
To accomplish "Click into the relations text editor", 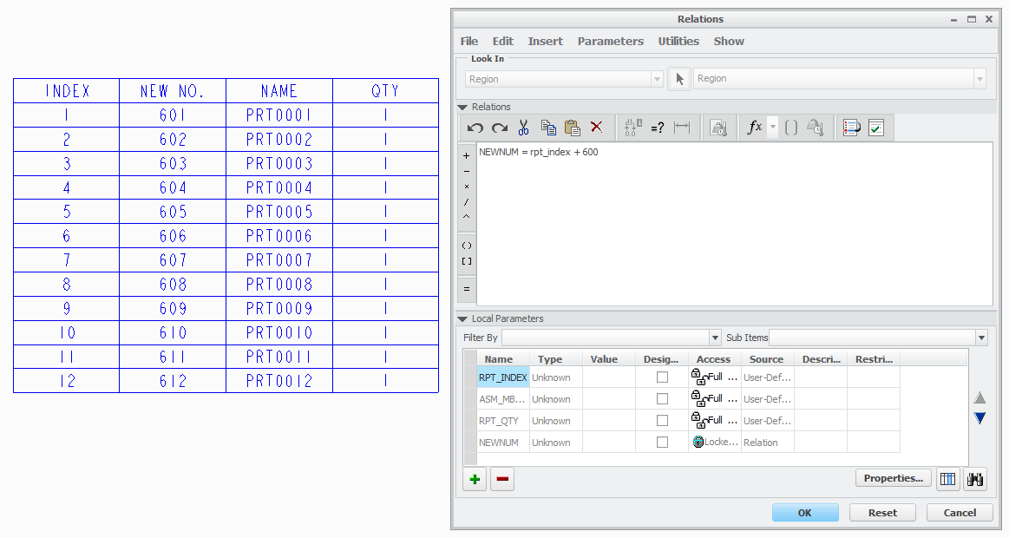I will tap(734, 224).
